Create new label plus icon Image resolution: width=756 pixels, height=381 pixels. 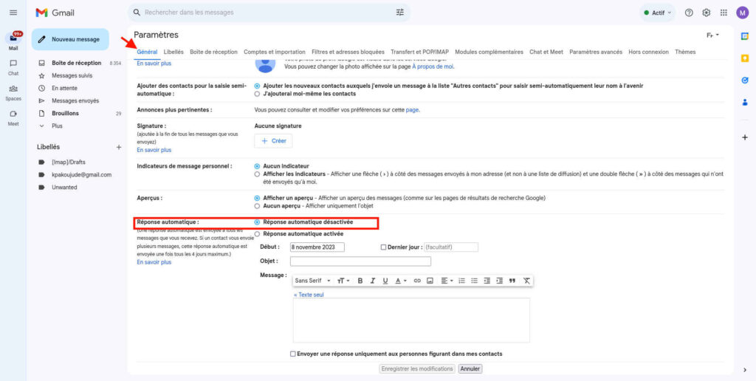119,147
